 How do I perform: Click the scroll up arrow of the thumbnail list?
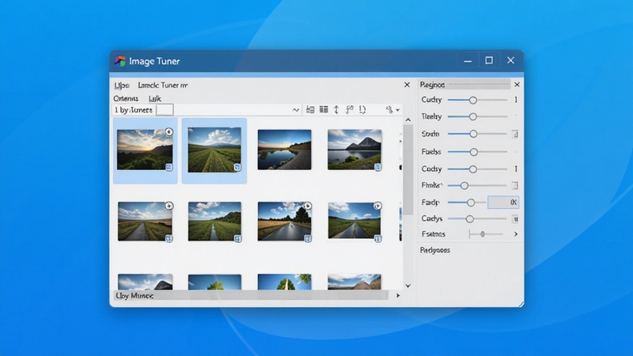(408, 120)
